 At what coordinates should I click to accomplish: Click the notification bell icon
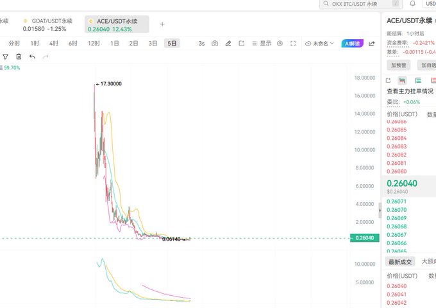(x=413, y=3)
